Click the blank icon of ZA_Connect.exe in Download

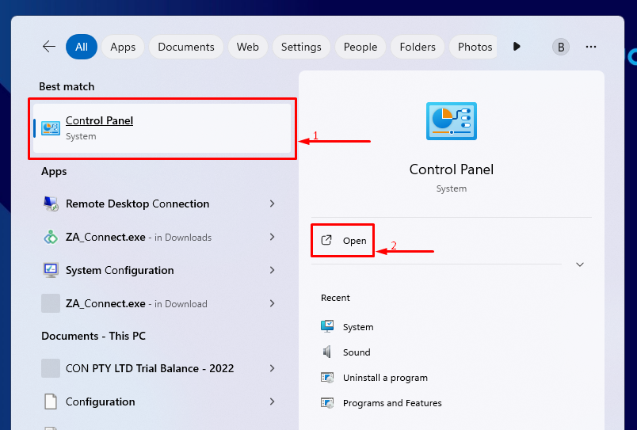pyautogui.click(x=51, y=303)
